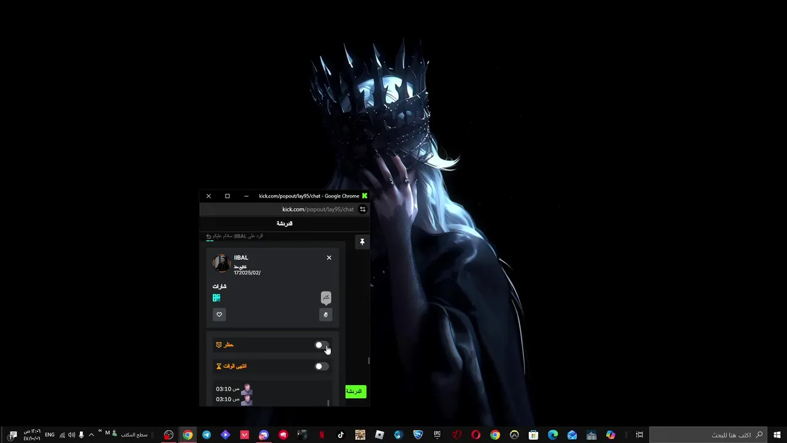Click the الدردشة chat header title
This screenshot has height=443, width=787.
click(284, 223)
